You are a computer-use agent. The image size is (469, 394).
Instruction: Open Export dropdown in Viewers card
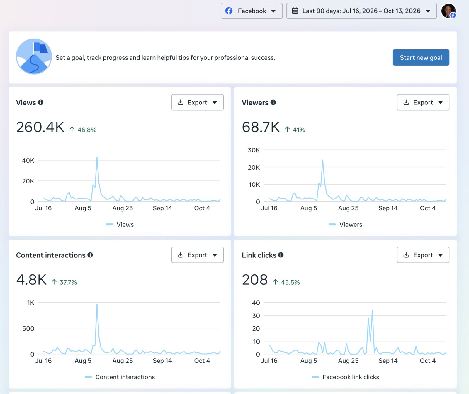(x=423, y=102)
